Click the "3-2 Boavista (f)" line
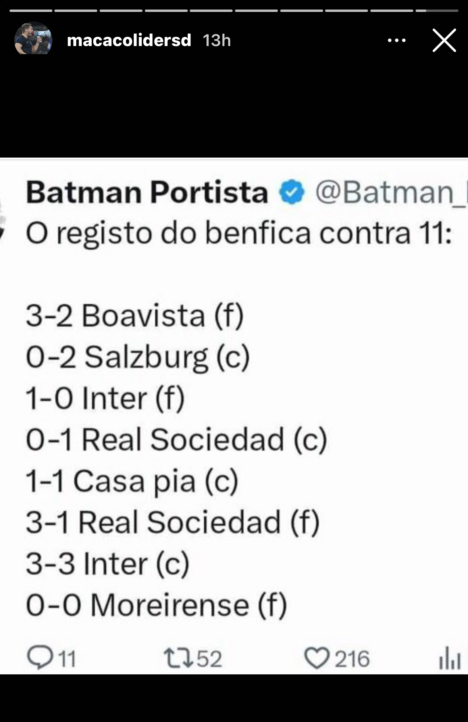The width and height of the screenshot is (468, 722). pyautogui.click(x=135, y=316)
